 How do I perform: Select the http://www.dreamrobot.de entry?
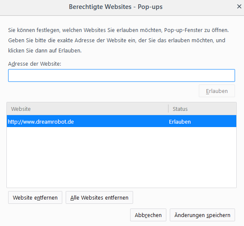[122, 122]
